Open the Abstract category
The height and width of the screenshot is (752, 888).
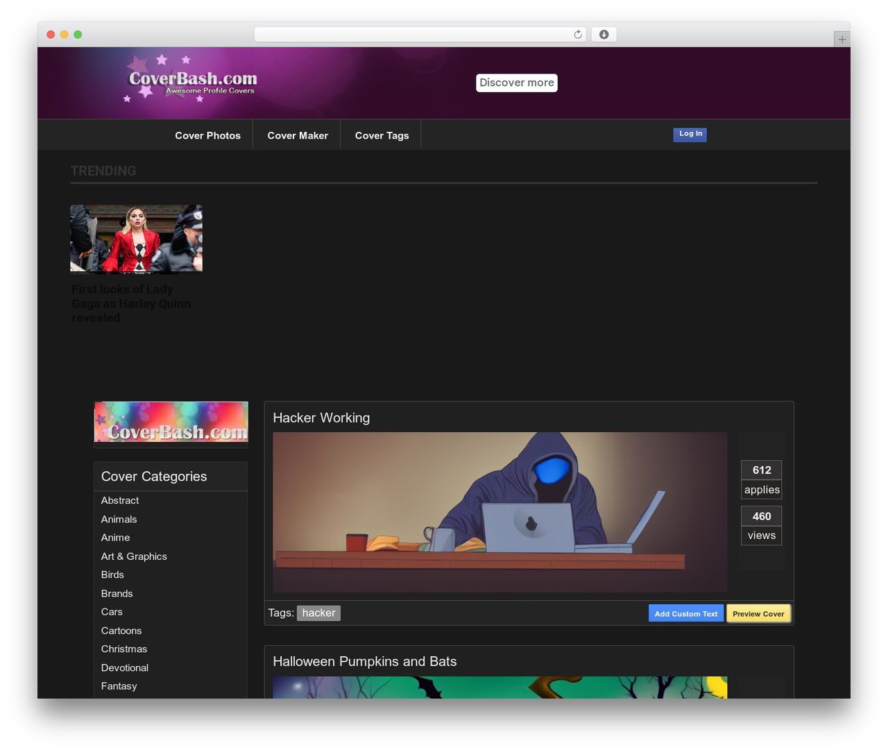coord(120,500)
